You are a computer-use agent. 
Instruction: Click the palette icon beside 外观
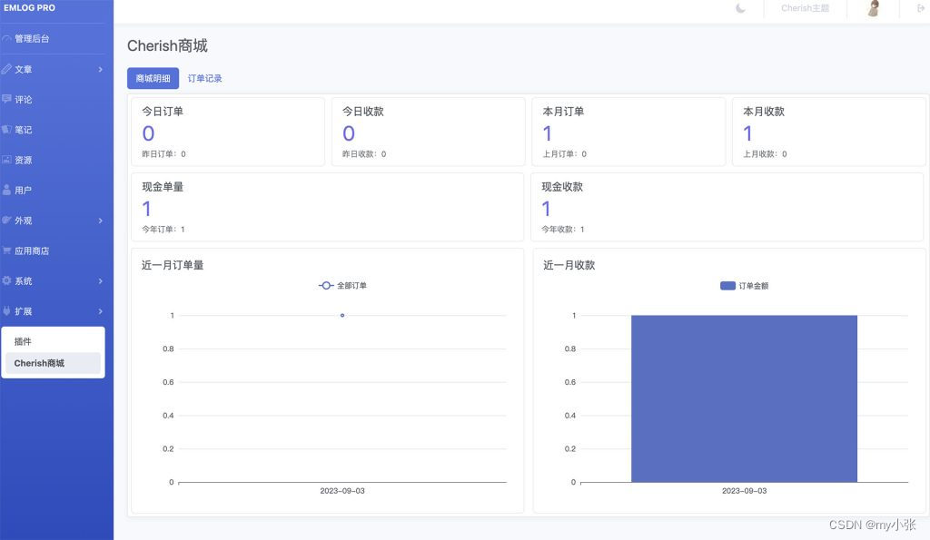[x=6, y=220]
